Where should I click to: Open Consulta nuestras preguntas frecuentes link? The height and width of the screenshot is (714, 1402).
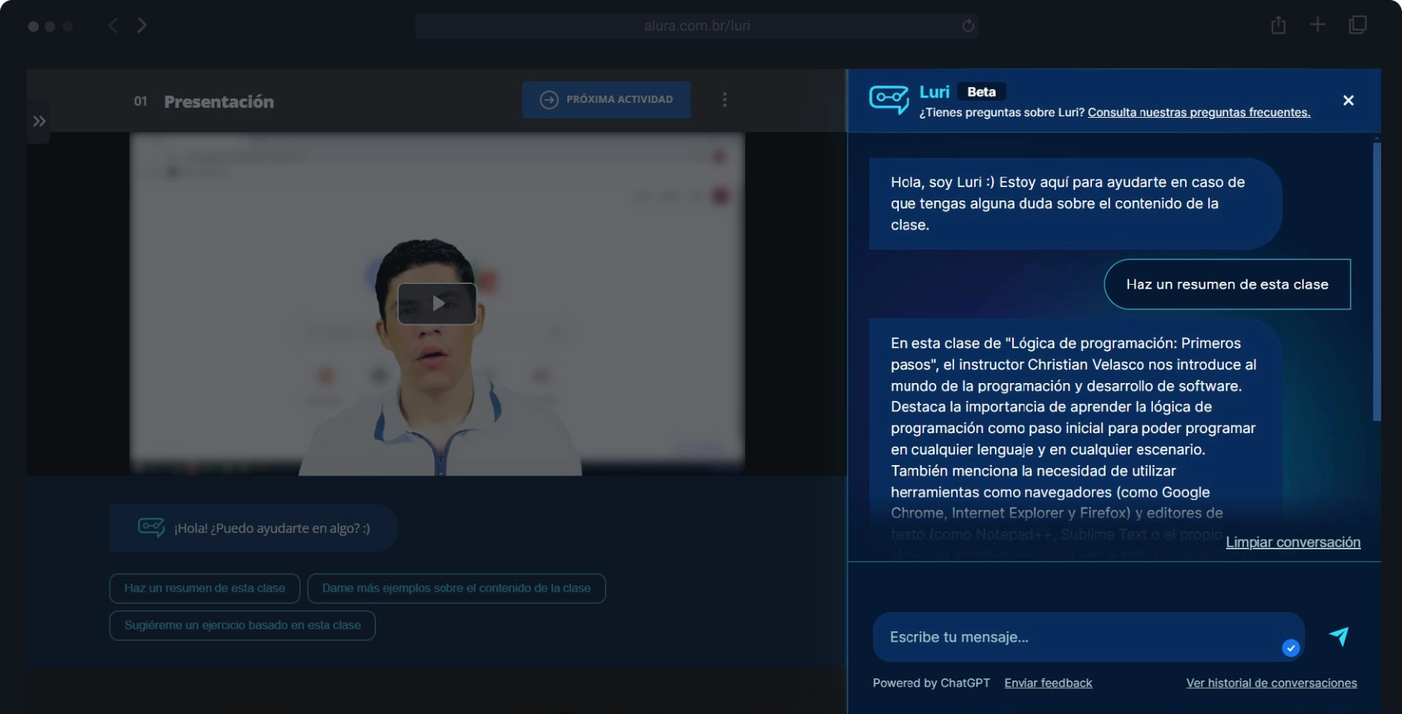[x=1199, y=113]
